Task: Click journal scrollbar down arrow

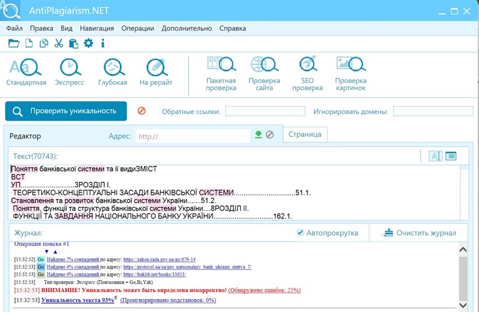Action: (463, 305)
